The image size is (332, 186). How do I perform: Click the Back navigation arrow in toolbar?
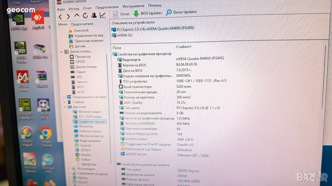60,16
